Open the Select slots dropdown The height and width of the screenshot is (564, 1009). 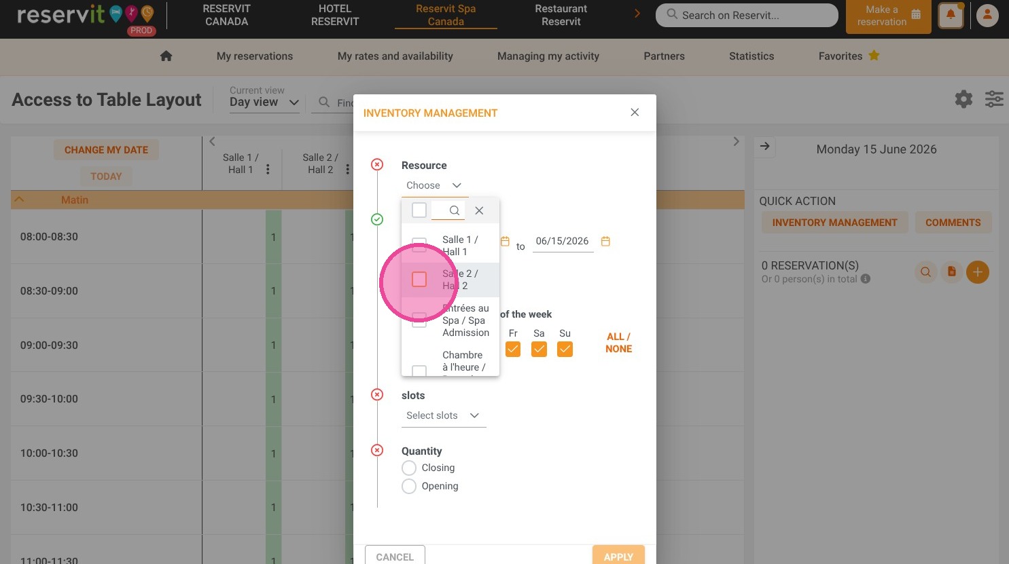(x=444, y=415)
